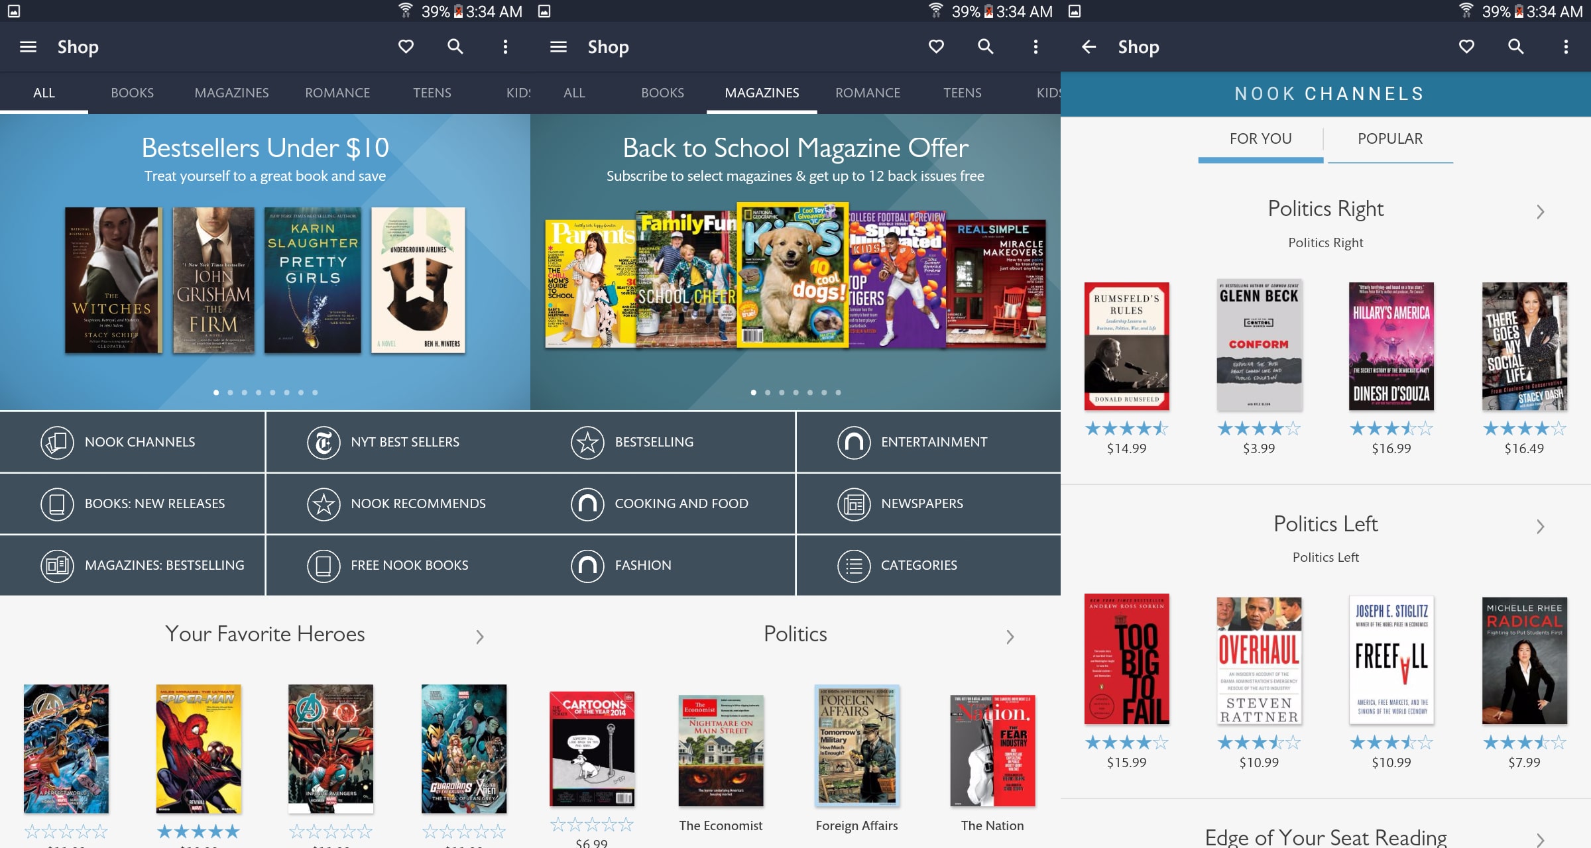Open Hillary's America book cover
The image size is (1591, 848).
coord(1391,346)
